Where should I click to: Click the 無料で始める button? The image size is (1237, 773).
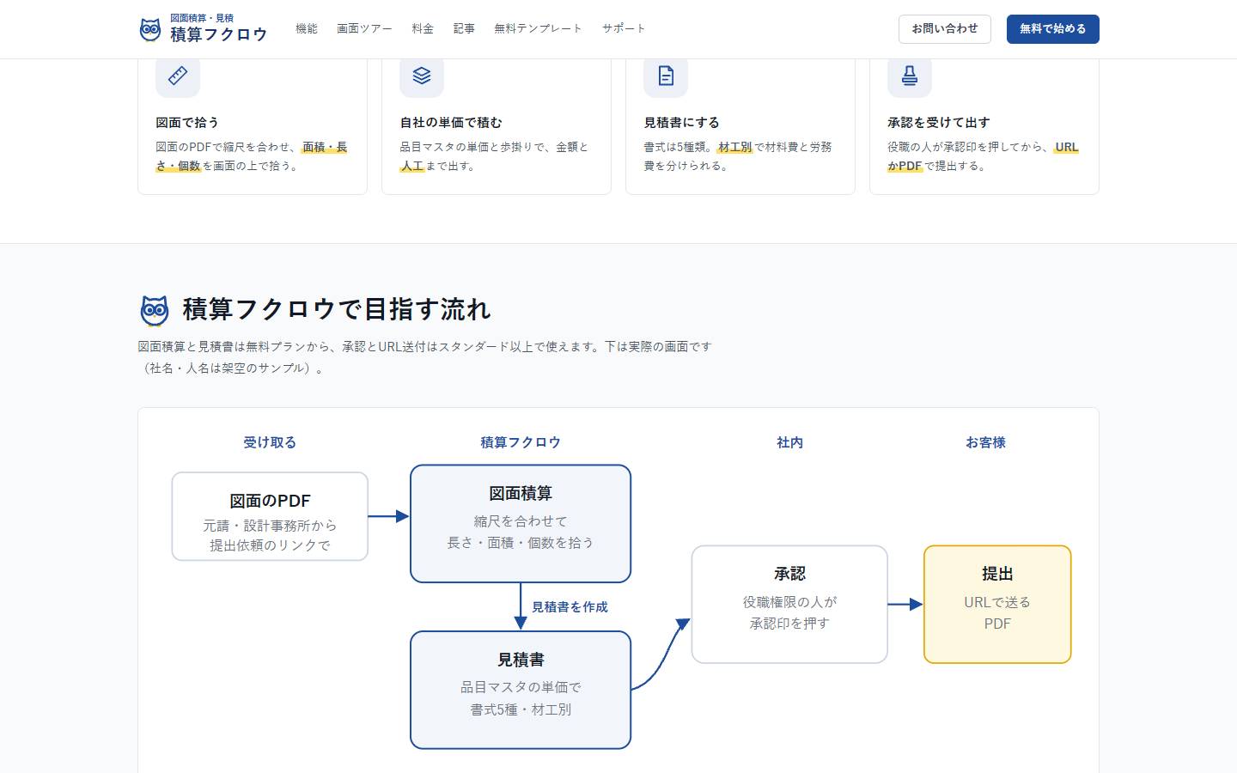pyautogui.click(x=1053, y=28)
